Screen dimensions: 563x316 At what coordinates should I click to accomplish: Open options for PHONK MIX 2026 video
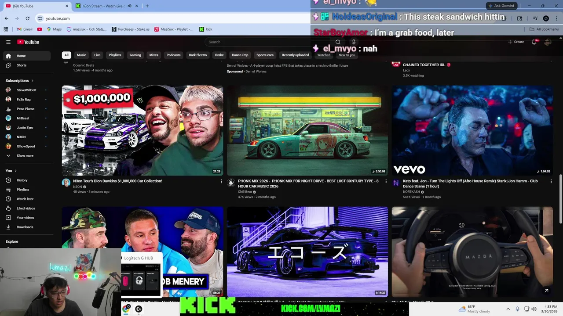(x=386, y=181)
